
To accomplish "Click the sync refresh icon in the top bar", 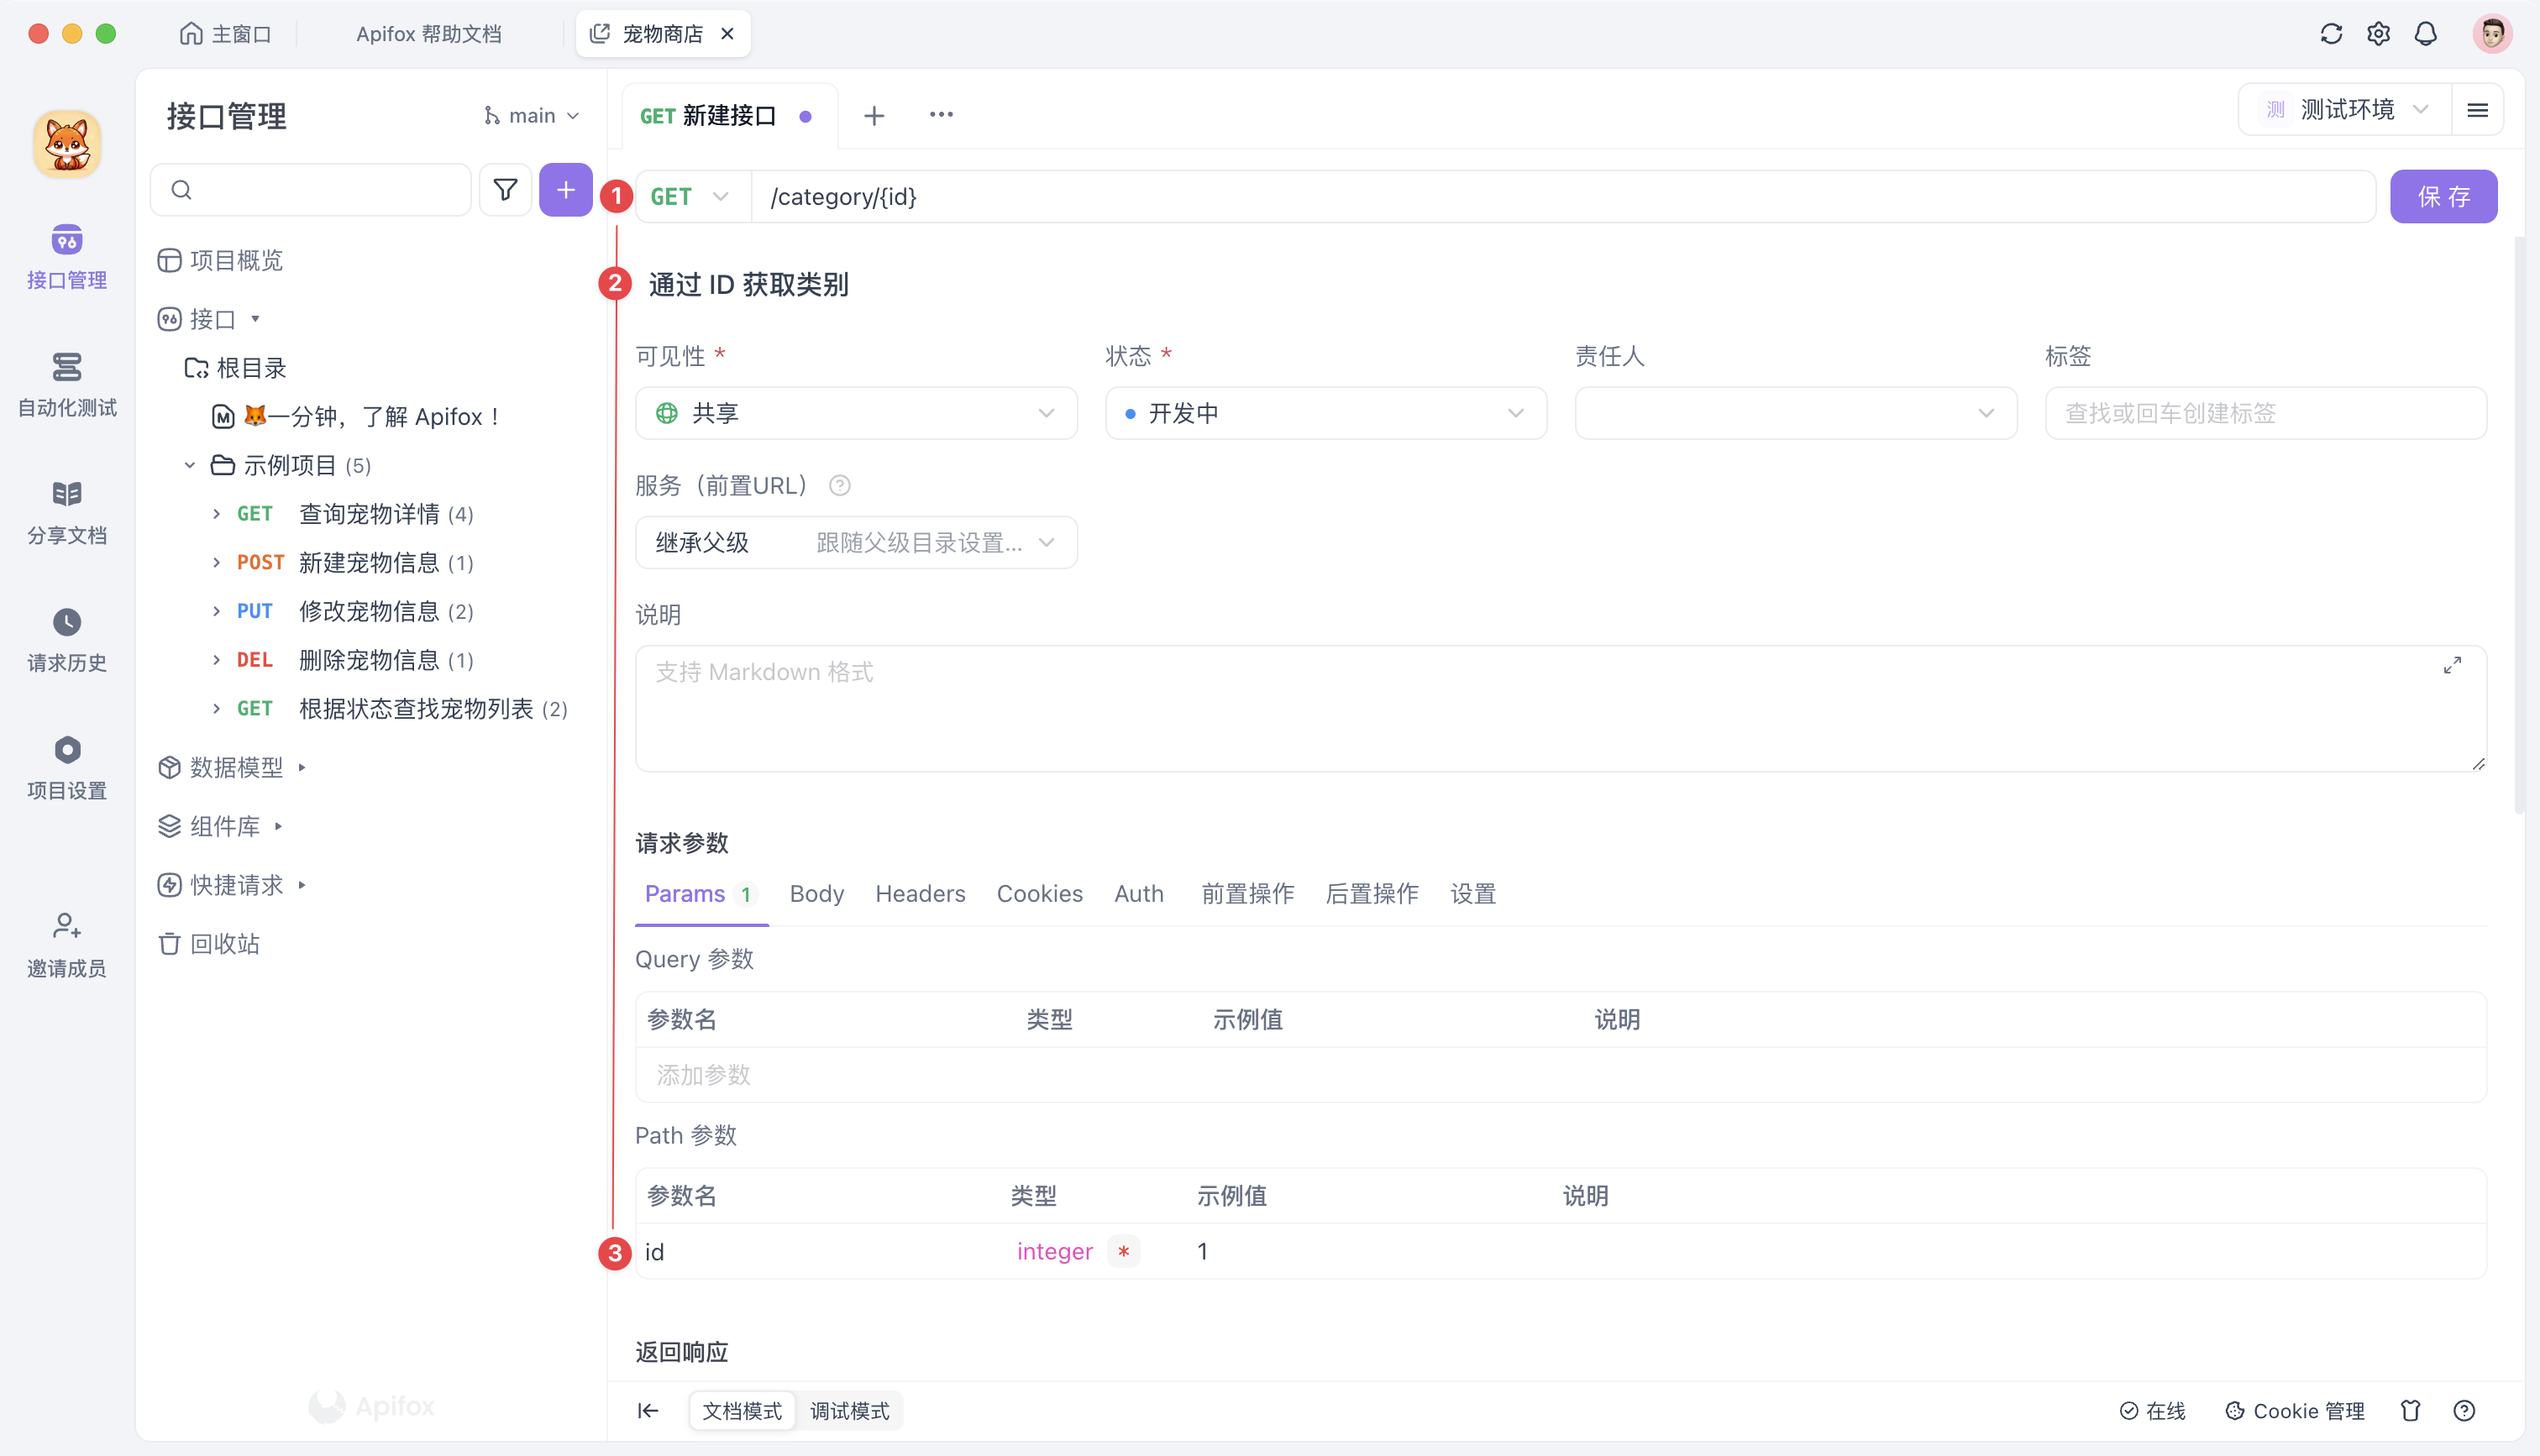I will [x=2331, y=33].
